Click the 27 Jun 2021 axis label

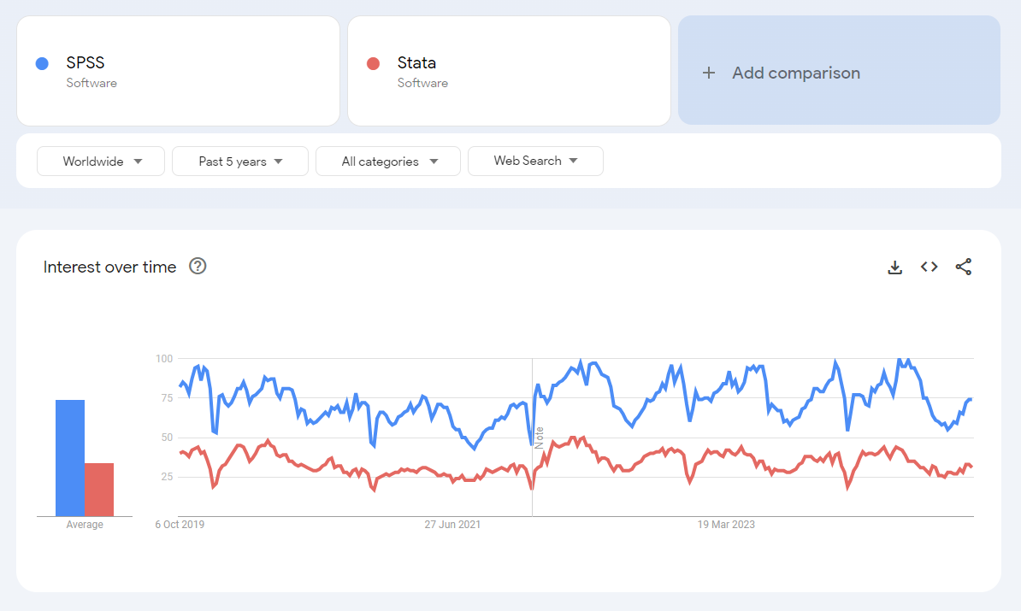pyautogui.click(x=451, y=524)
